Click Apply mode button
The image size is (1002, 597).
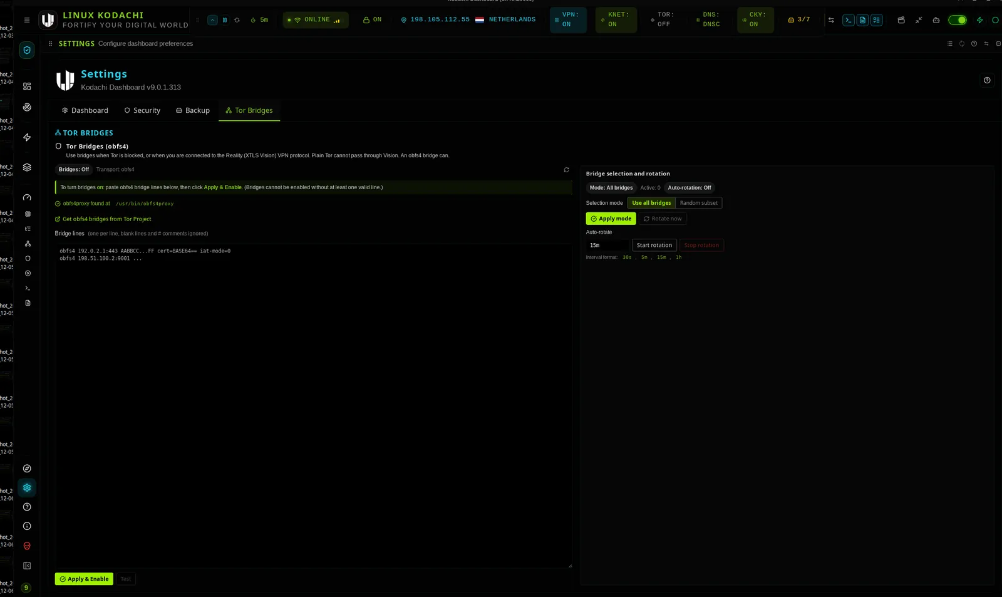[611, 219]
